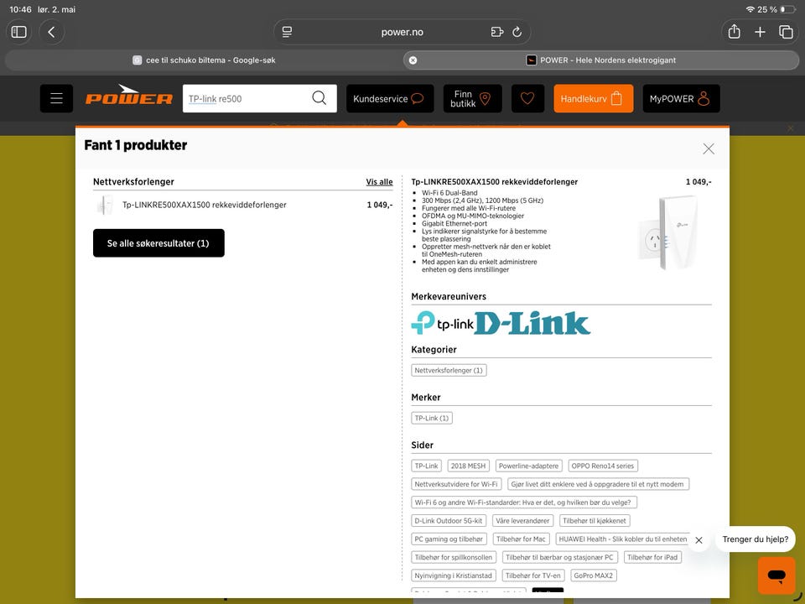Click the large range extender product image
Image resolution: width=805 pixels, height=604 pixels.
click(x=667, y=233)
